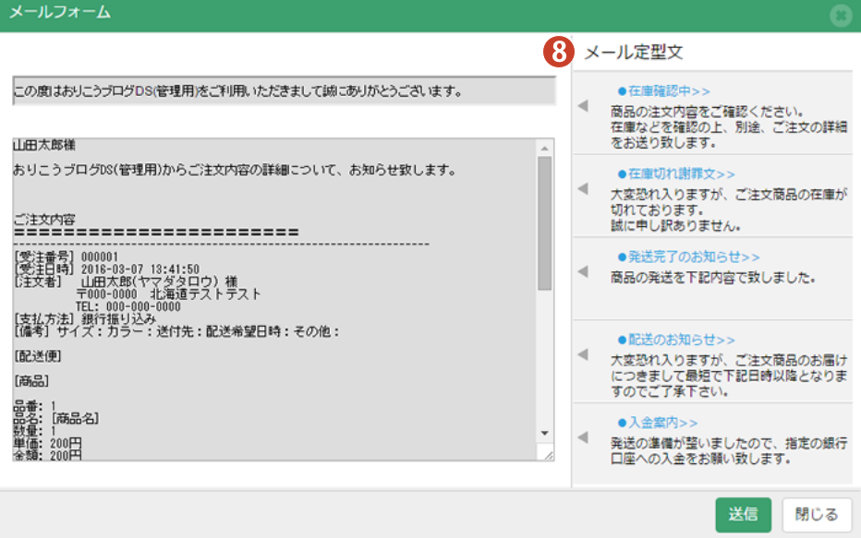Click the insert arrow beside 在庫確認中 template
Screen dimensions: 861x538
pos(582,106)
